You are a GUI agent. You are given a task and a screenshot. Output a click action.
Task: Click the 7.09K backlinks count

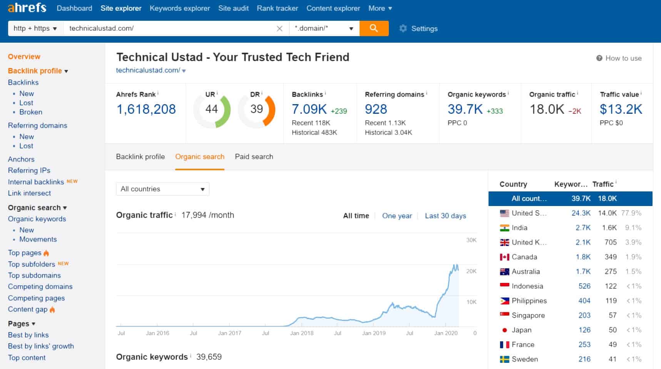309,109
